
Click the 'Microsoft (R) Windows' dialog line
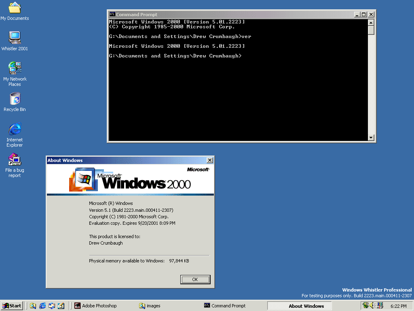(111, 203)
